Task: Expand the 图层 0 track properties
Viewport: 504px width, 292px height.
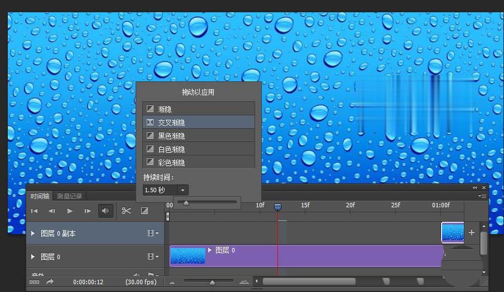Action: [x=33, y=257]
